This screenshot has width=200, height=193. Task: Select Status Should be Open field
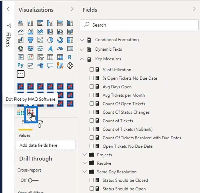(124, 189)
